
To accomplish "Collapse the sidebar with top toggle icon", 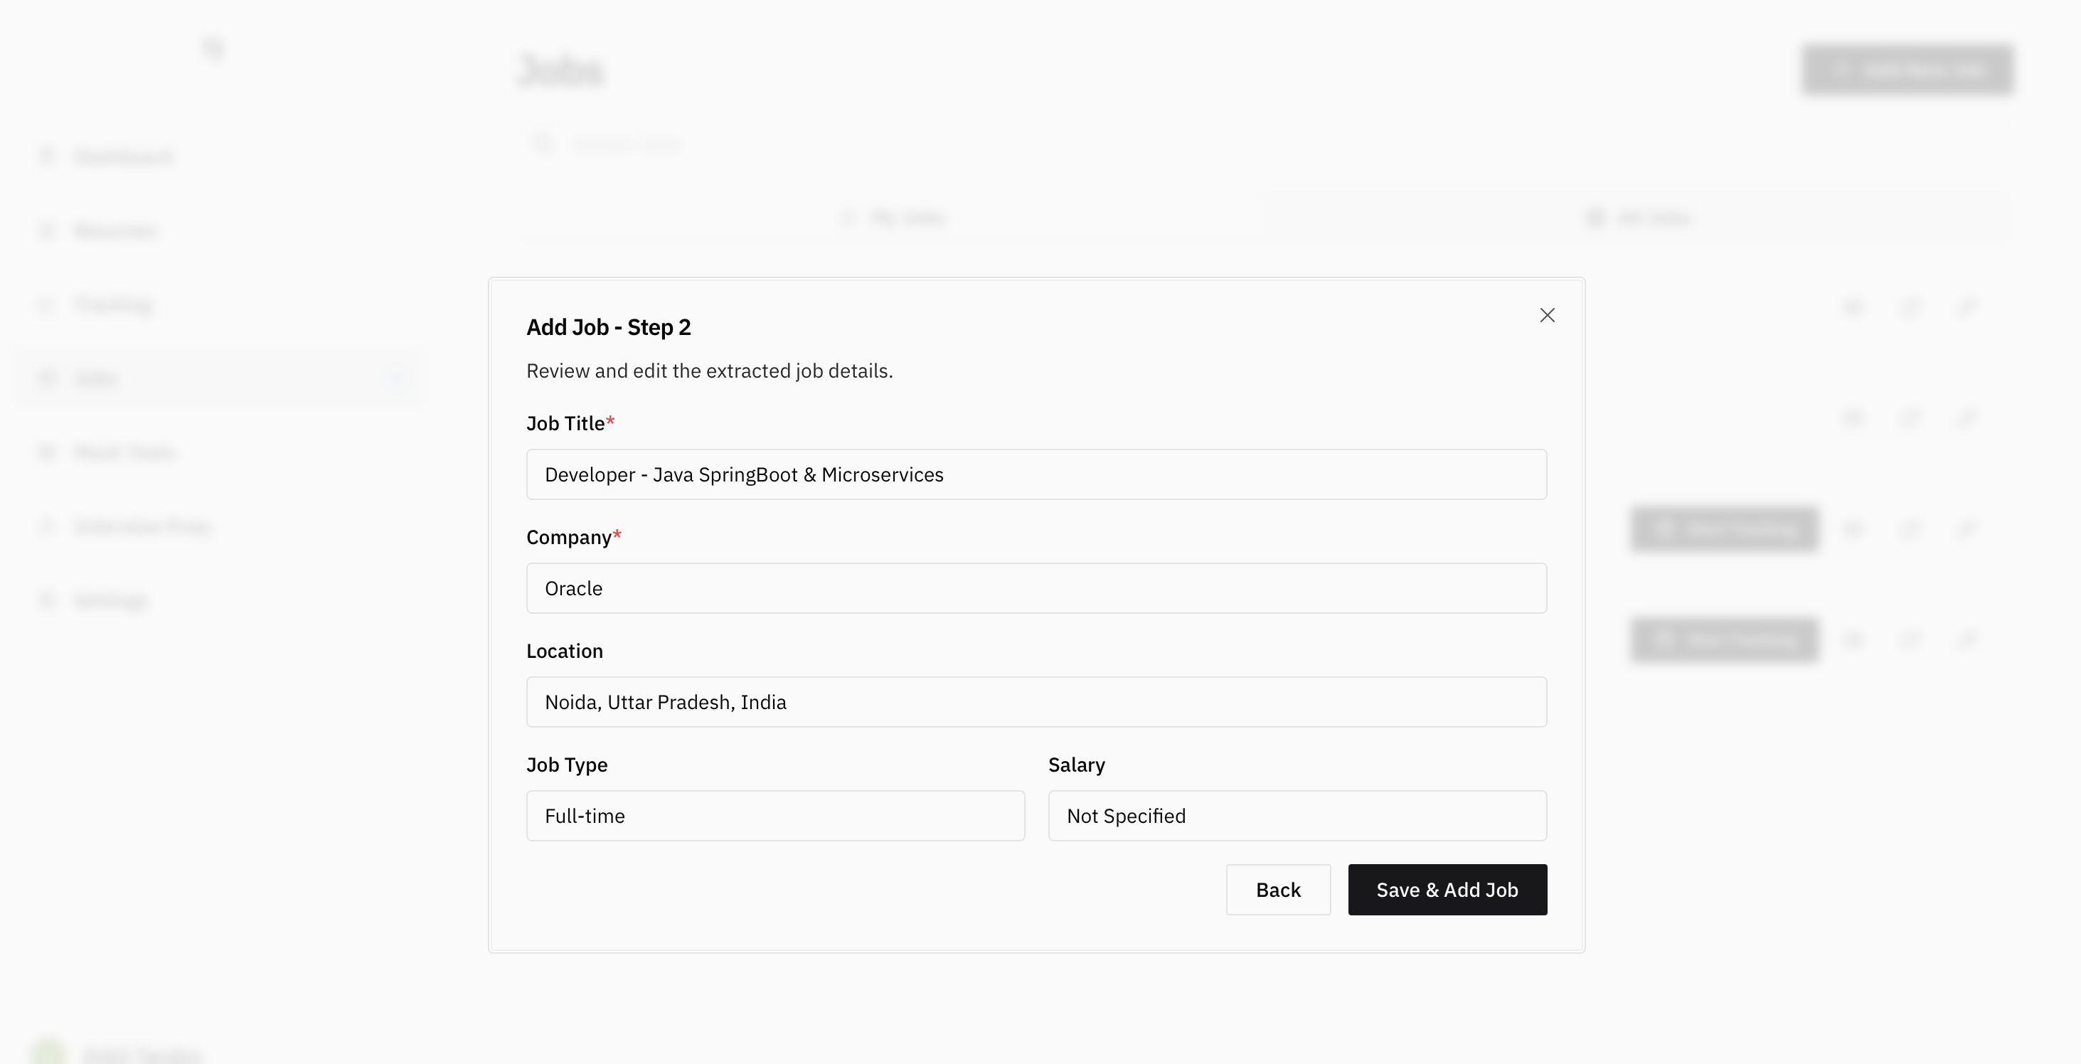I will coord(213,48).
